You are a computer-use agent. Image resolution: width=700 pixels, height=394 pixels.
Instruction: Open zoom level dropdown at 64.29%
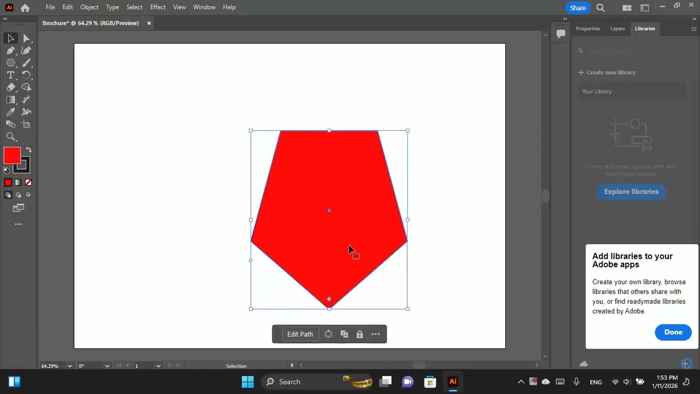click(69, 366)
